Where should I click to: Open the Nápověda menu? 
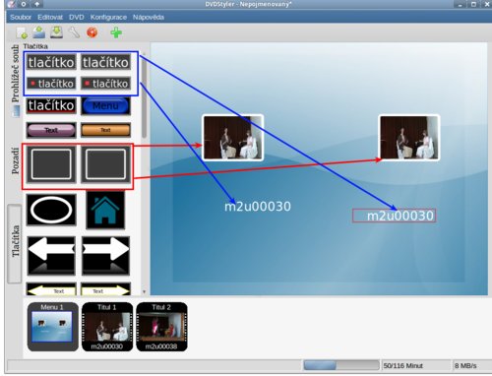point(149,18)
